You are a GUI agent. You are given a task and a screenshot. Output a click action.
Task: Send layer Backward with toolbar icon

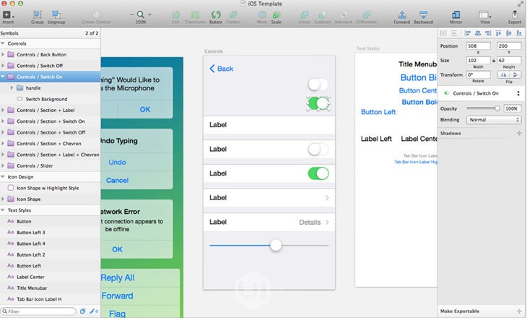tap(423, 14)
